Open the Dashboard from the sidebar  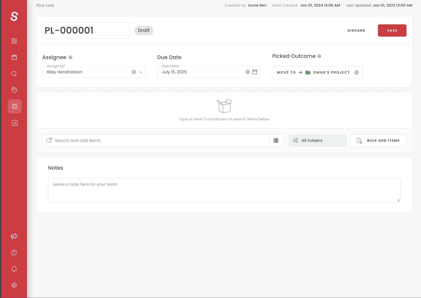pos(14,41)
